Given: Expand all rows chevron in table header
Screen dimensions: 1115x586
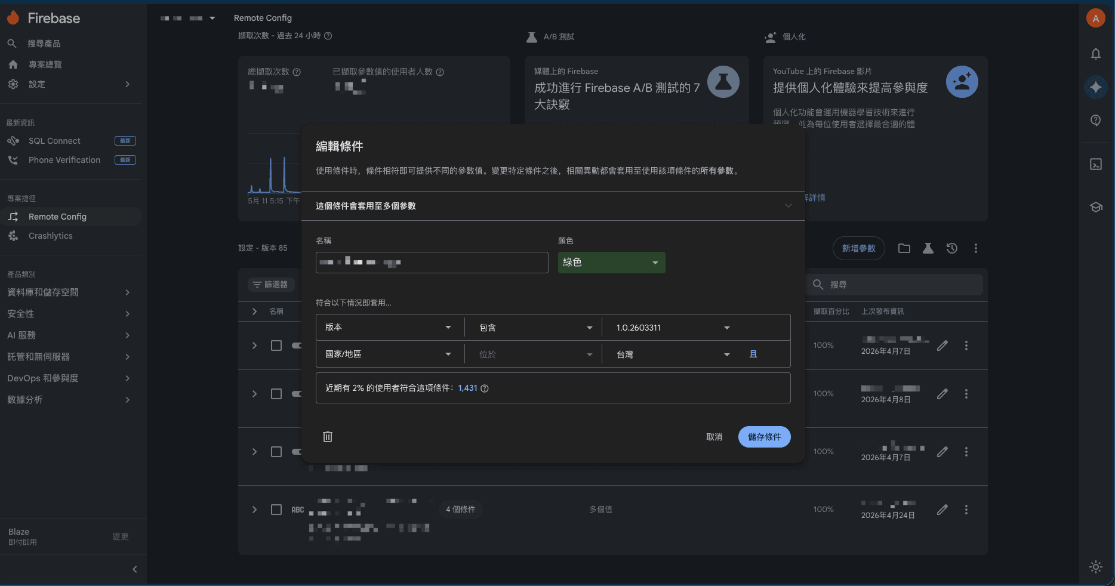Looking at the screenshot, I should (255, 311).
